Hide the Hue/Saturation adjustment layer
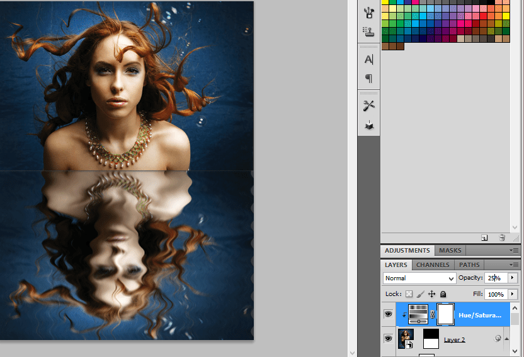Screen dimensions: 524x357 pyautogui.click(x=388, y=314)
